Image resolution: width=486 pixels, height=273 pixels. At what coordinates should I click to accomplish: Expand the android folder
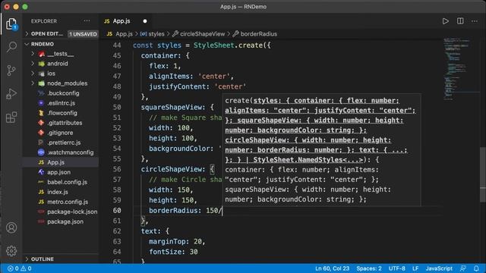pos(33,64)
